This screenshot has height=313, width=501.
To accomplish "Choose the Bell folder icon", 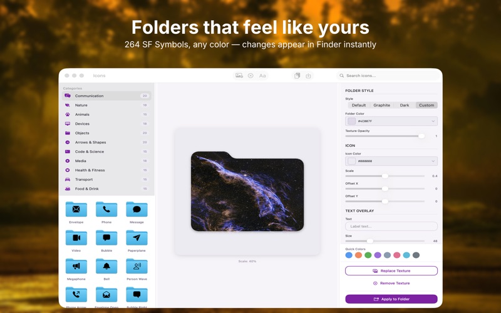I will (106, 266).
